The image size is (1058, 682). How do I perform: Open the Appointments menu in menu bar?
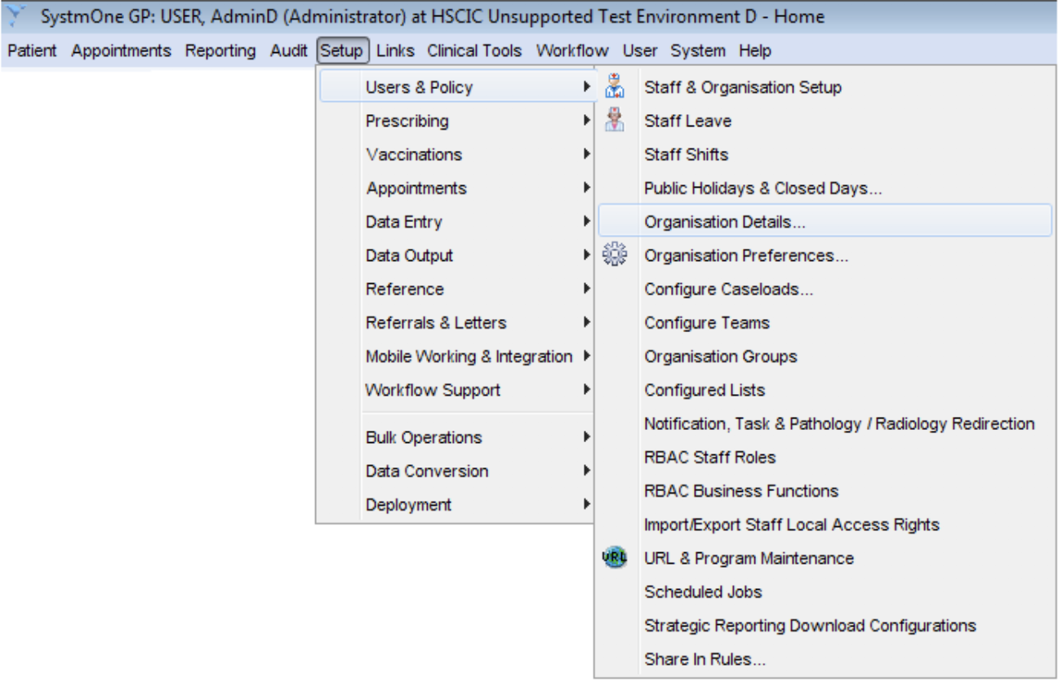pos(121,51)
